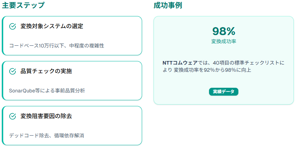Select the 成功事例 heading

pyautogui.click(x=168, y=5)
